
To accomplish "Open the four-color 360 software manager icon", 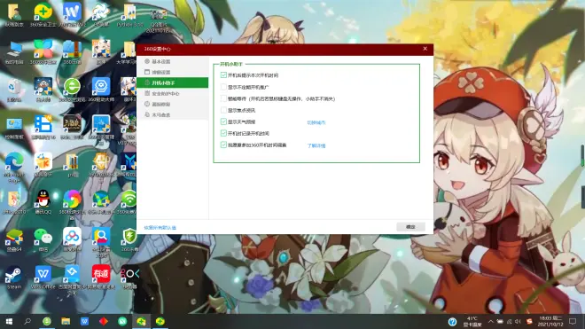I will click(x=43, y=51).
